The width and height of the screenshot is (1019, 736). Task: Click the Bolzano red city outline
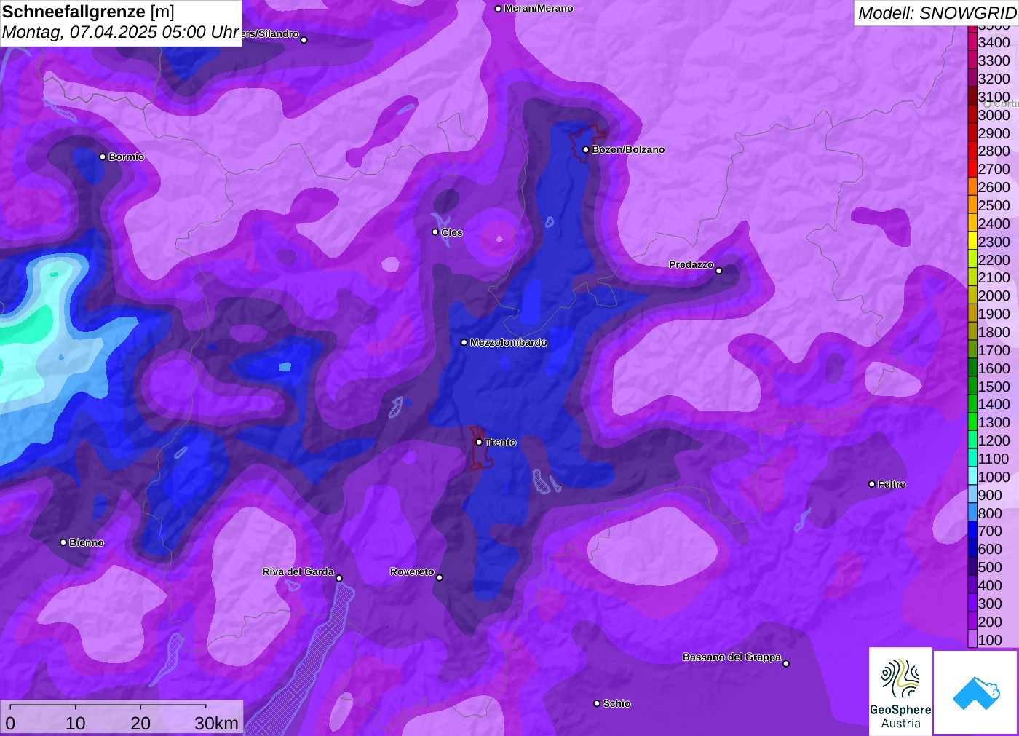(x=587, y=143)
